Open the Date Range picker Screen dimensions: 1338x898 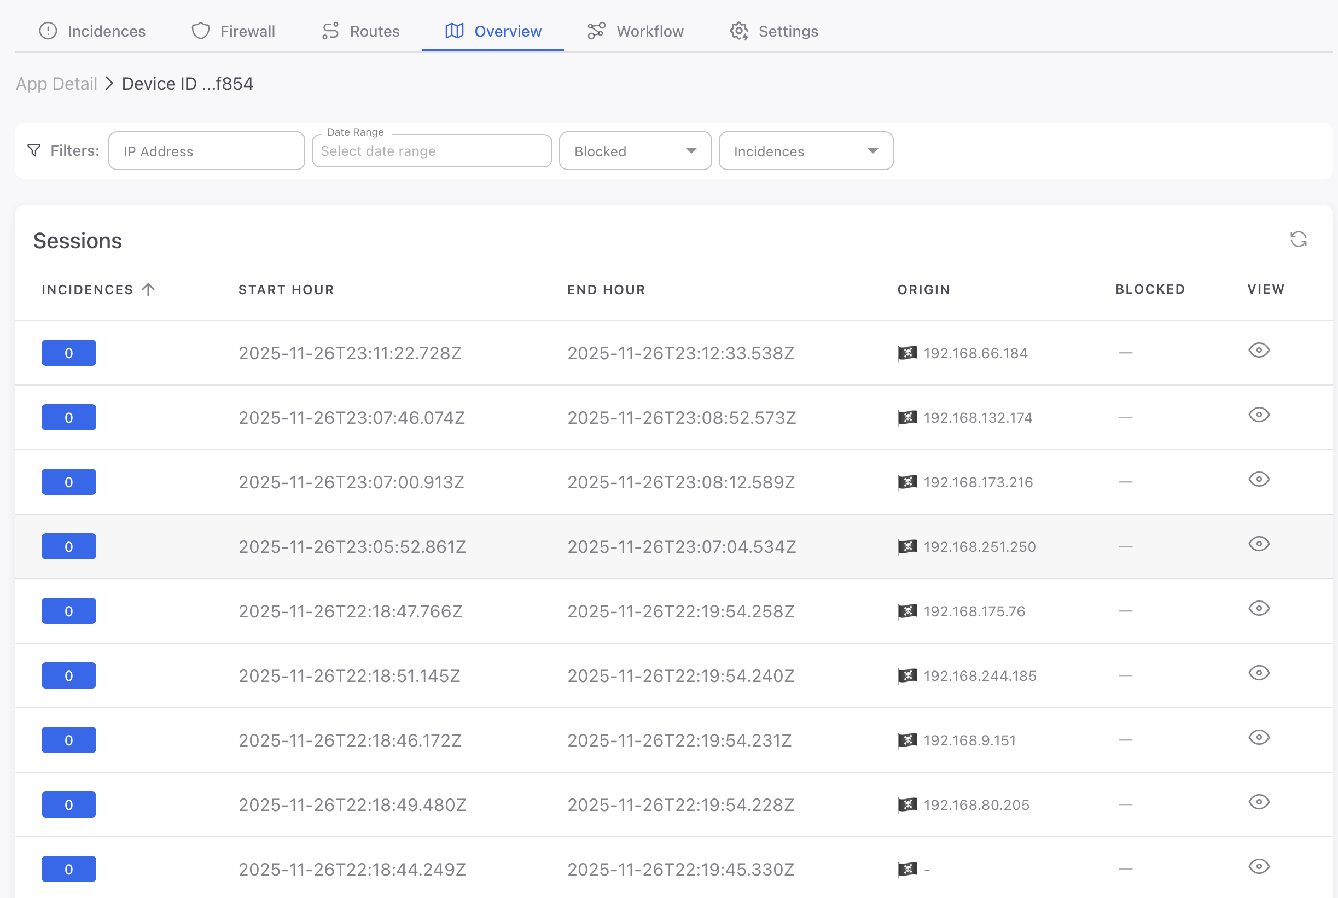click(x=431, y=150)
